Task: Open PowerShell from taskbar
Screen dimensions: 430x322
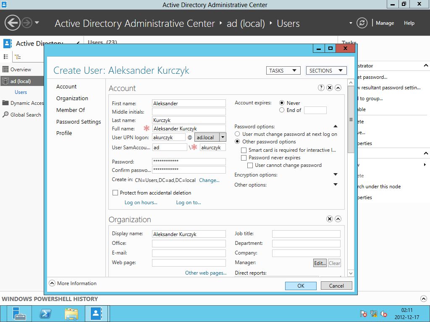Action: click(45, 314)
